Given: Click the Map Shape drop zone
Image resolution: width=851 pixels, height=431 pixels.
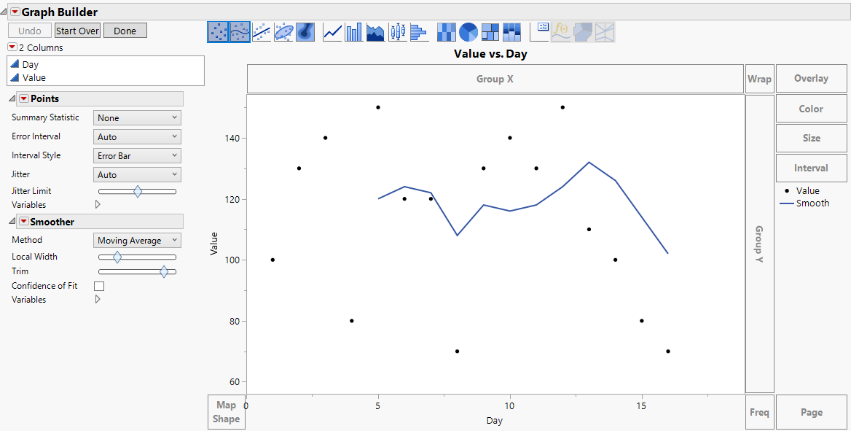Looking at the screenshot, I should [x=227, y=412].
